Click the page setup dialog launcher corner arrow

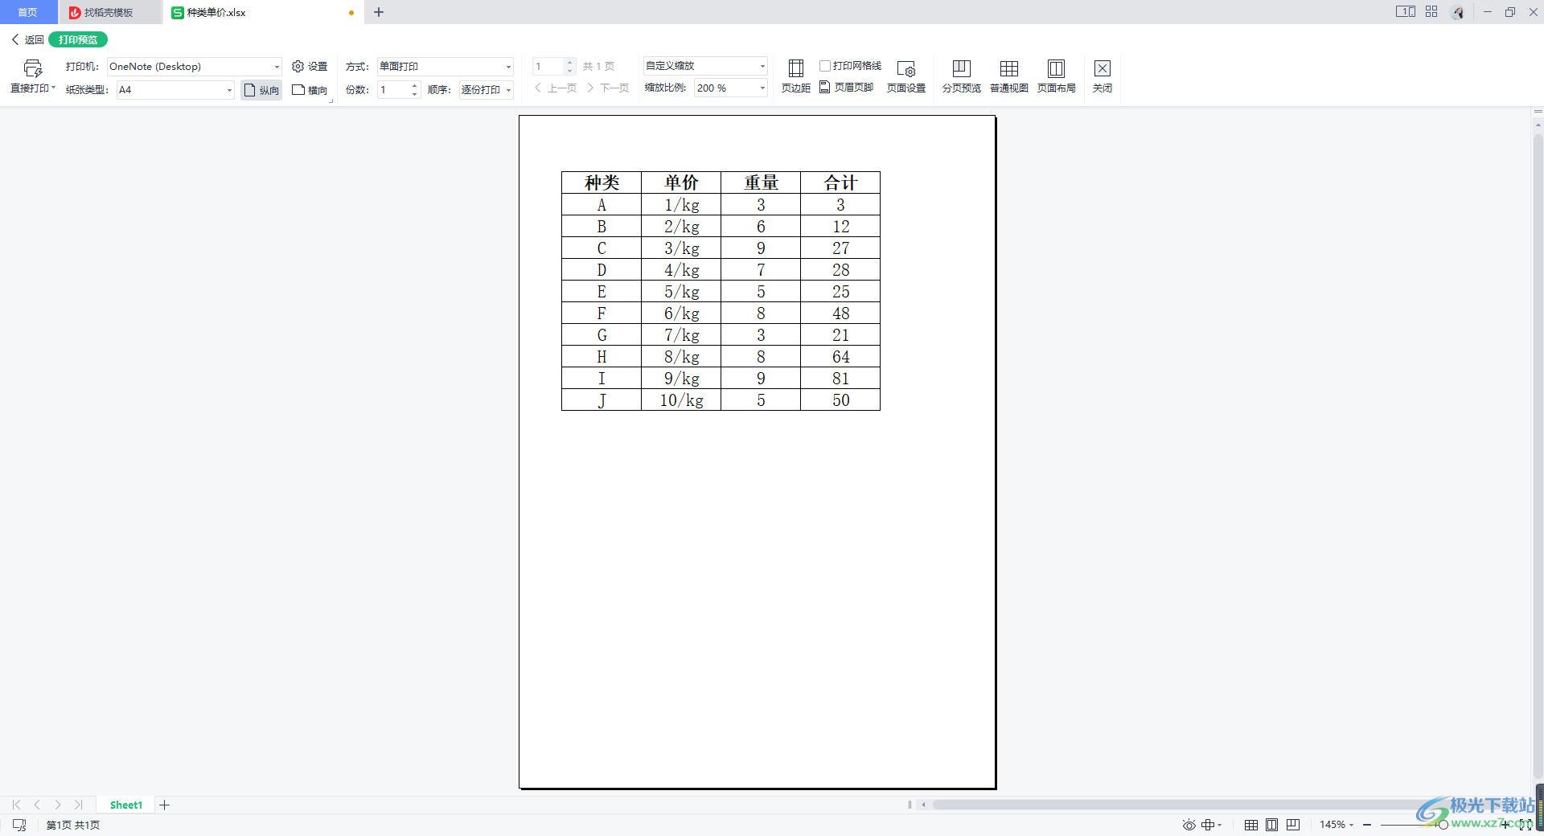[331, 101]
